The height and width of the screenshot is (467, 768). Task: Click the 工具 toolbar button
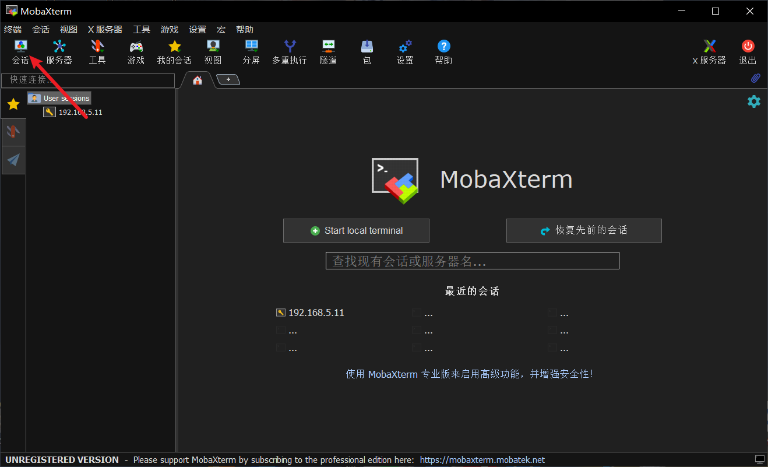[x=97, y=52]
